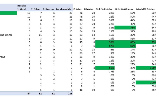Image resolution: width=156 pixels, height=97 pixels.
Task: Click the '3. Bronze' column header
Action: tap(48, 9)
